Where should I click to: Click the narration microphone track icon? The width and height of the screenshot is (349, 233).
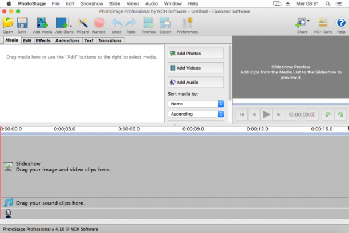click(8, 214)
